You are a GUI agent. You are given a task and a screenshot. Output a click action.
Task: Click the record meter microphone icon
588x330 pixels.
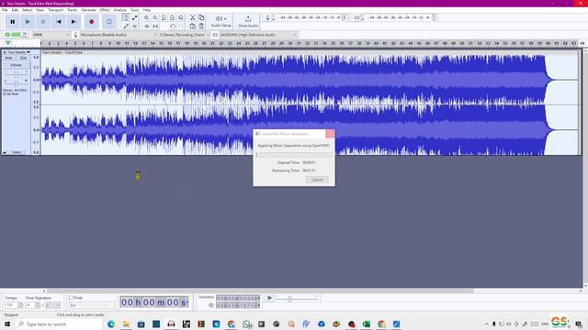pos(267,17)
